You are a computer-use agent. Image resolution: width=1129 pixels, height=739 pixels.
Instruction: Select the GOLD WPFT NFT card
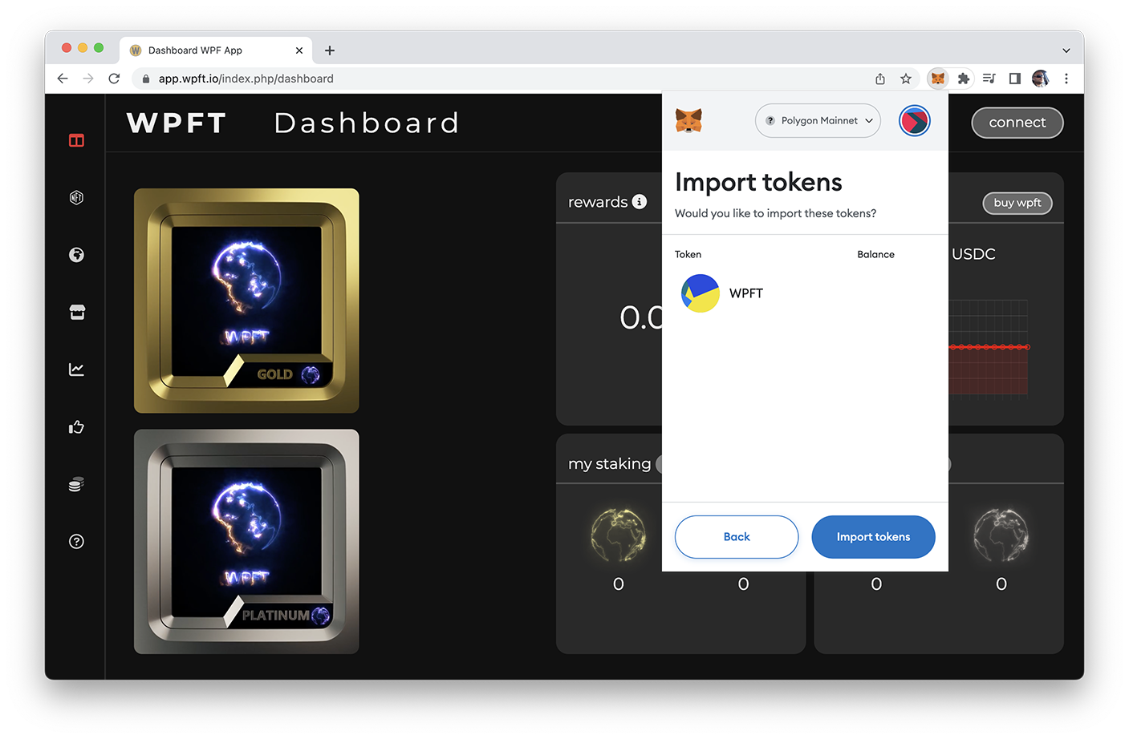point(246,301)
